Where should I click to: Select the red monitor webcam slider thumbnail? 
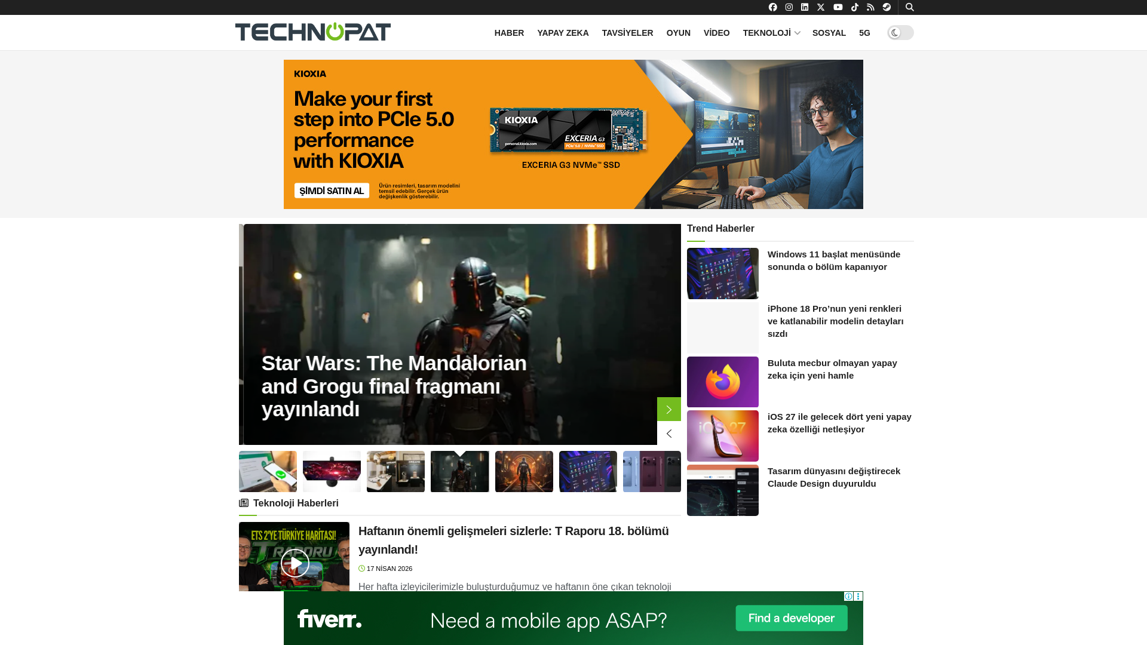[x=332, y=472]
